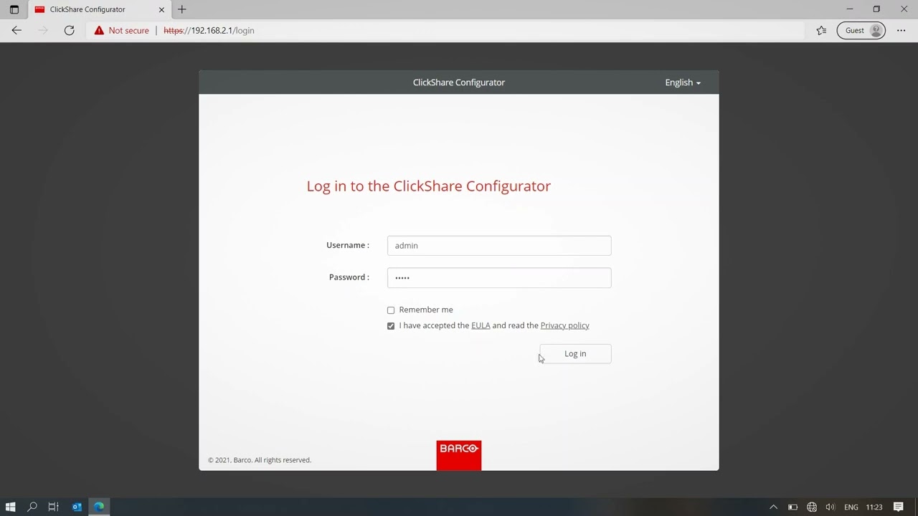Minimize the browser window
Viewport: 918px width, 516px height.
(x=850, y=9)
